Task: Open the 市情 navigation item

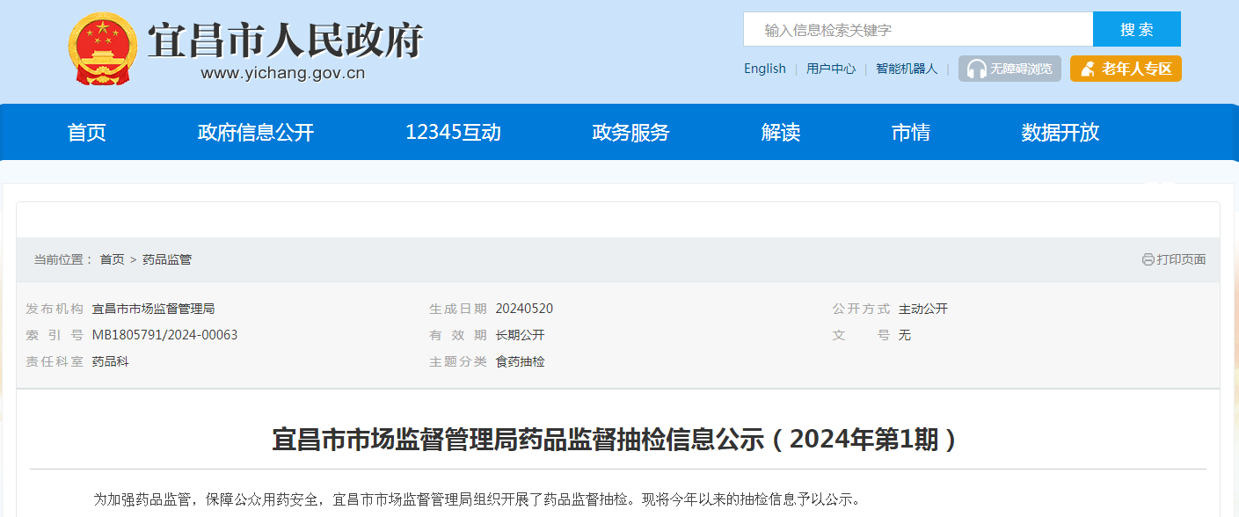Action: point(911,132)
